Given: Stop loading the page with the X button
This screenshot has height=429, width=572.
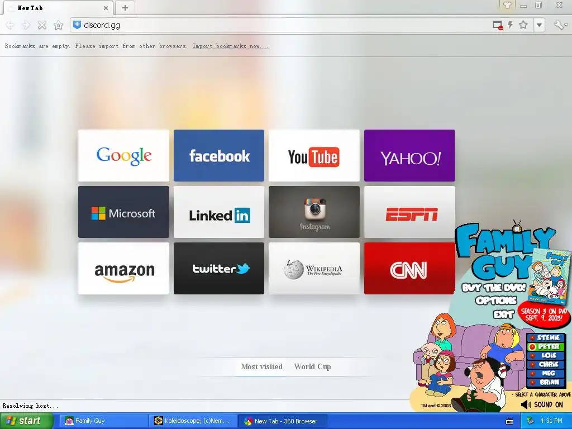Looking at the screenshot, I should tap(42, 25).
